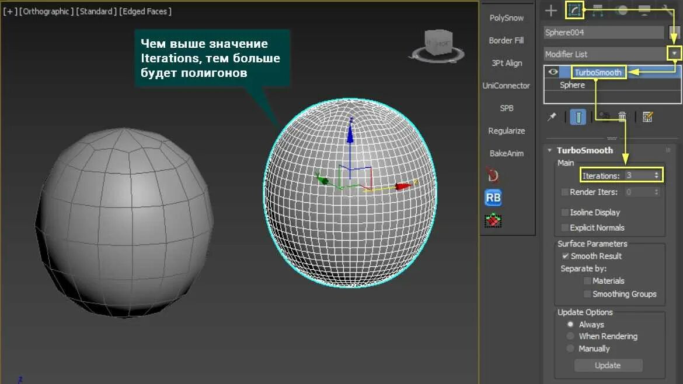683x384 pixels.
Task: Click the Render Iters value field
Action: [x=638, y=192]
